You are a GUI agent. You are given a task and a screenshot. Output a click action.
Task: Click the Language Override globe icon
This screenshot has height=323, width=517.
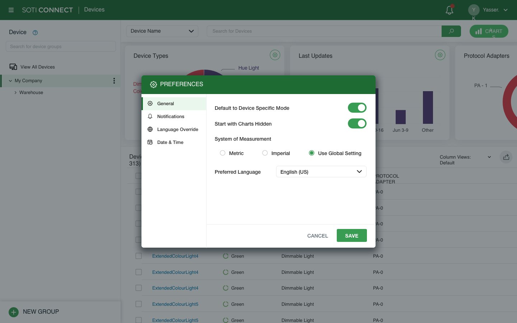click(x=150, y=129)
